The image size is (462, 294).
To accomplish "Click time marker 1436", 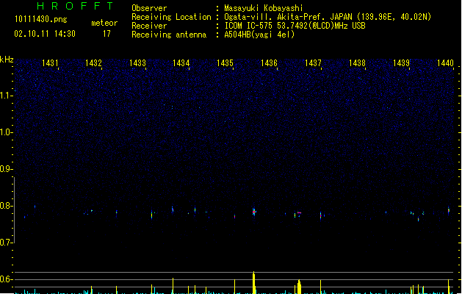I will (x=269, y=63).
